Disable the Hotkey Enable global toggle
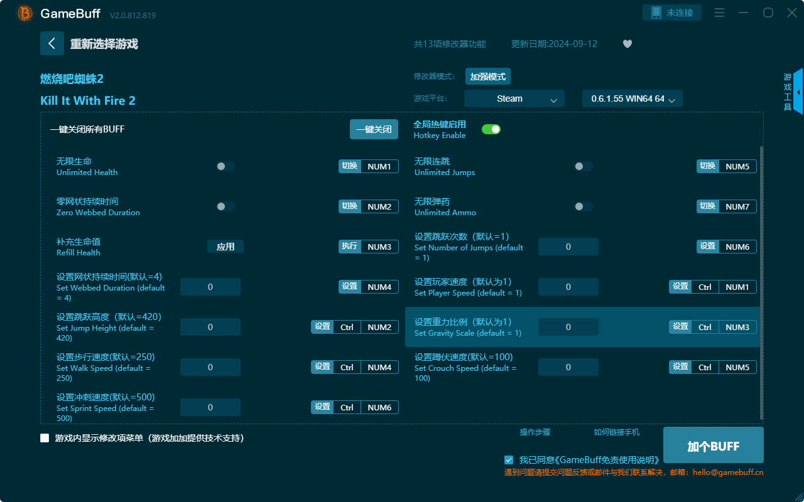 [491, 129]
